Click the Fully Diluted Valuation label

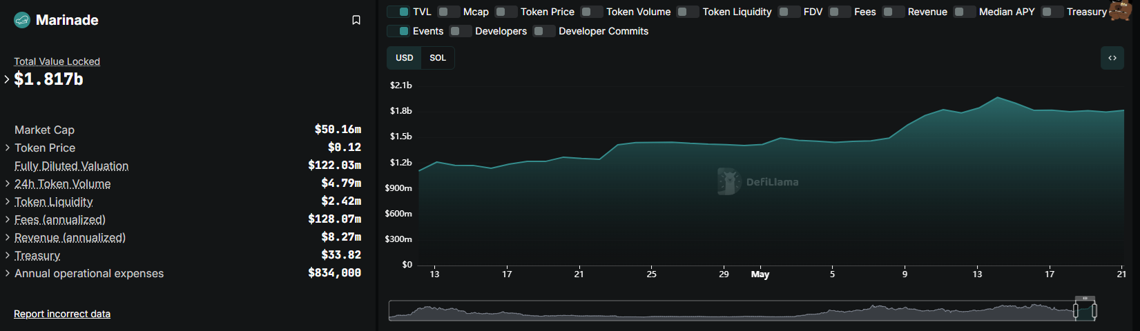point(71,165)
